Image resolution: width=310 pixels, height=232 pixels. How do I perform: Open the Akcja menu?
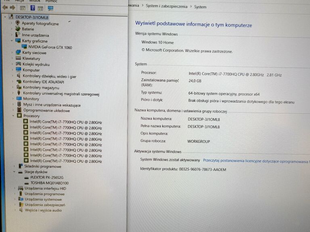19,1
